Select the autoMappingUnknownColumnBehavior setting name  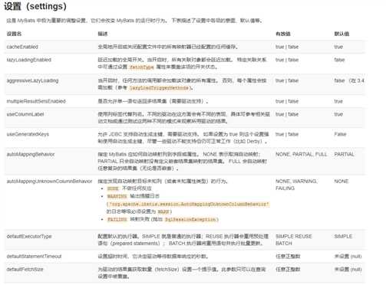tap(49, 181)
